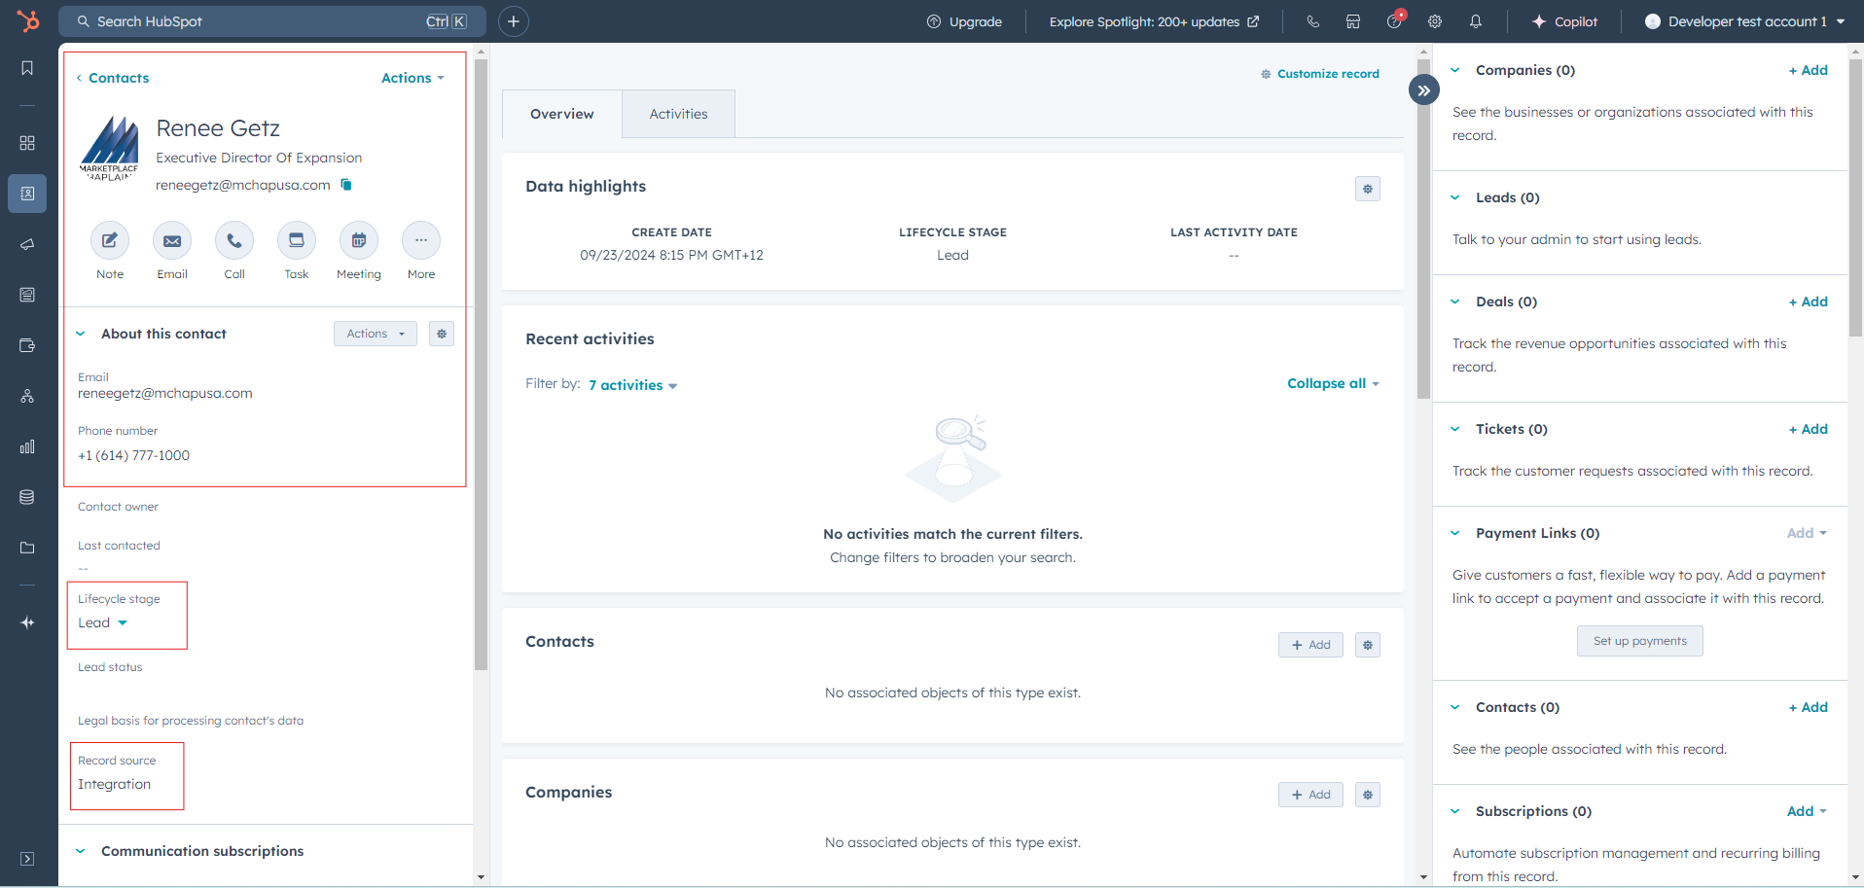
Task: Open the Lifecycle stage Lead dropdown
Action: [103, 623]
